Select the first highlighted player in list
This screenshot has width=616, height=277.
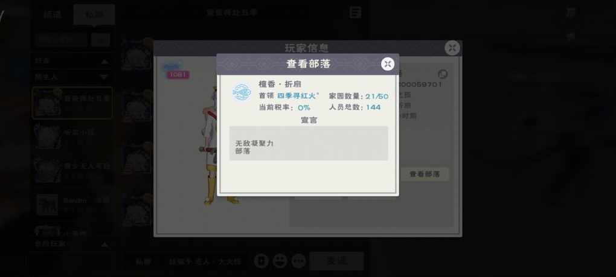pyautogui.click(x=72, y=103)
